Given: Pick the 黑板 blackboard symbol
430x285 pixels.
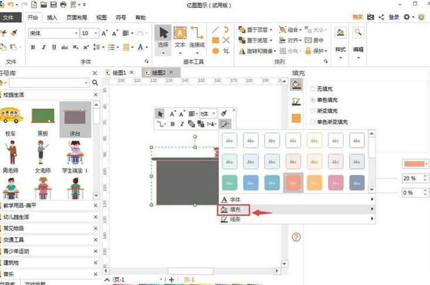Looking at the screenshot, I should [x=43, y=117].
